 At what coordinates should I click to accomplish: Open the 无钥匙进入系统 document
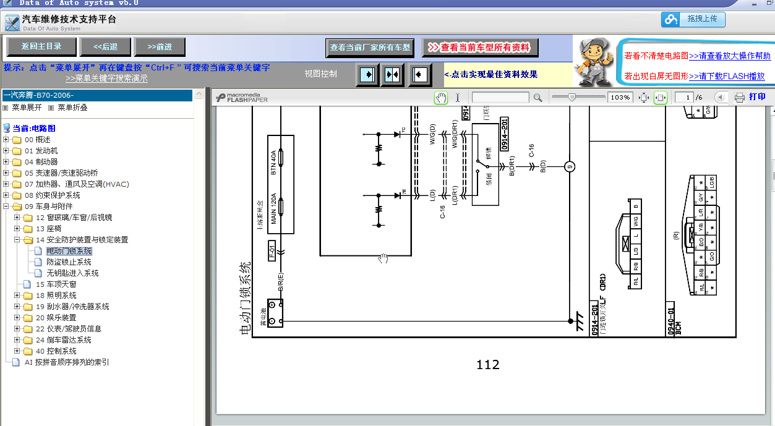[73, 273]
